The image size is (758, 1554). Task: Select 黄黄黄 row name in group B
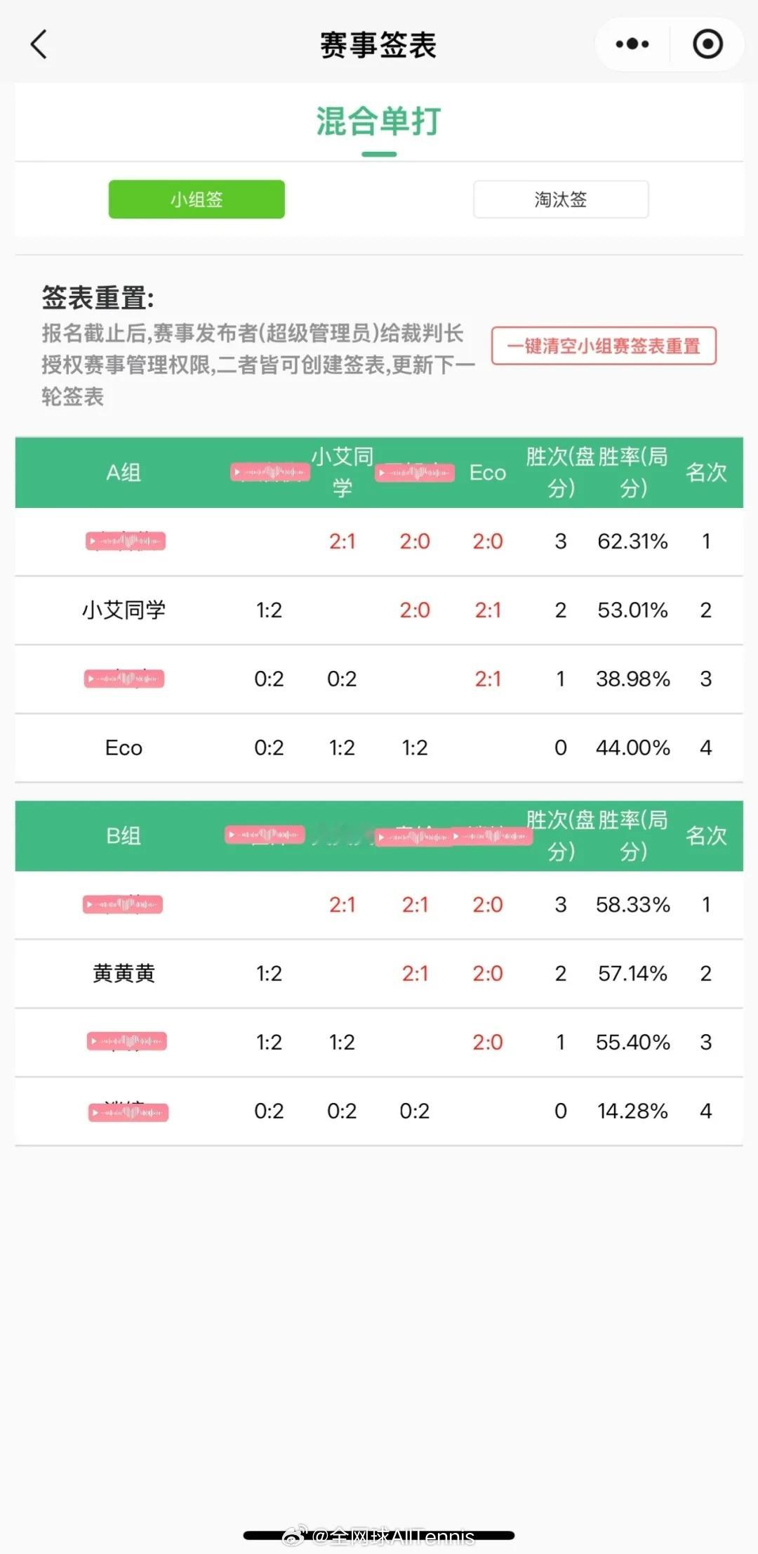[124, 974]
